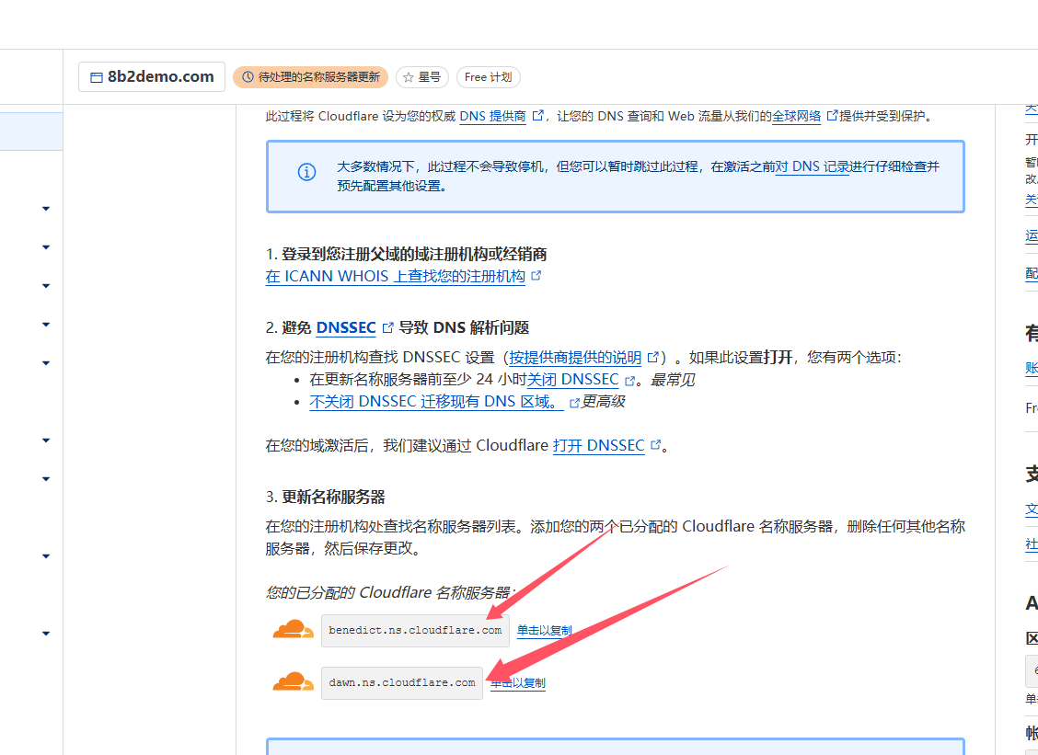
Task: Open the external link icon next to DNSSEC
Action: point(386,327)
